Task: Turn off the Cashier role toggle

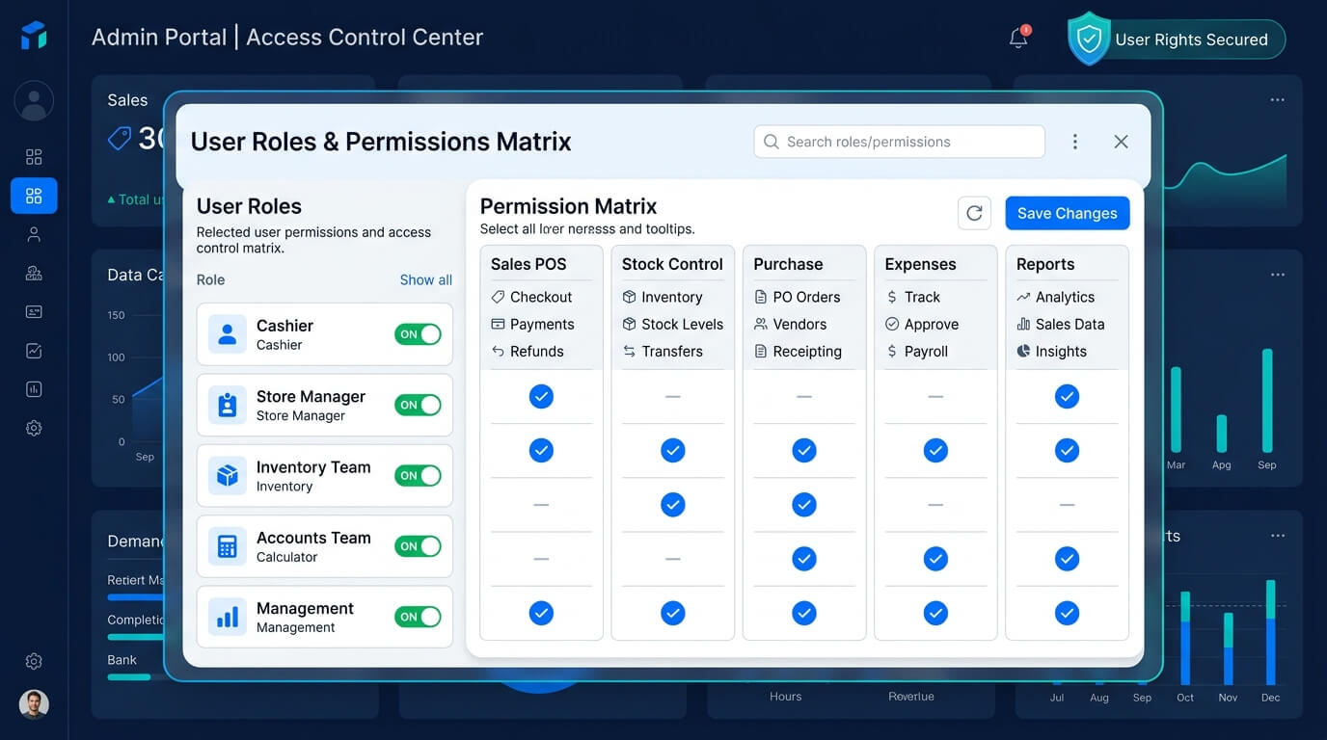Action: point(418,334)
